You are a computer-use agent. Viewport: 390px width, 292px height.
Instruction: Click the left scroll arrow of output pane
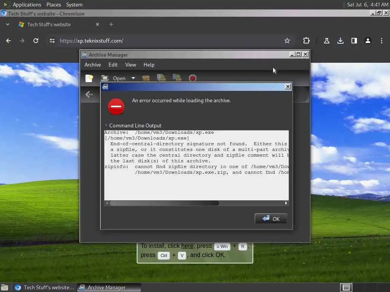(107, 203)
